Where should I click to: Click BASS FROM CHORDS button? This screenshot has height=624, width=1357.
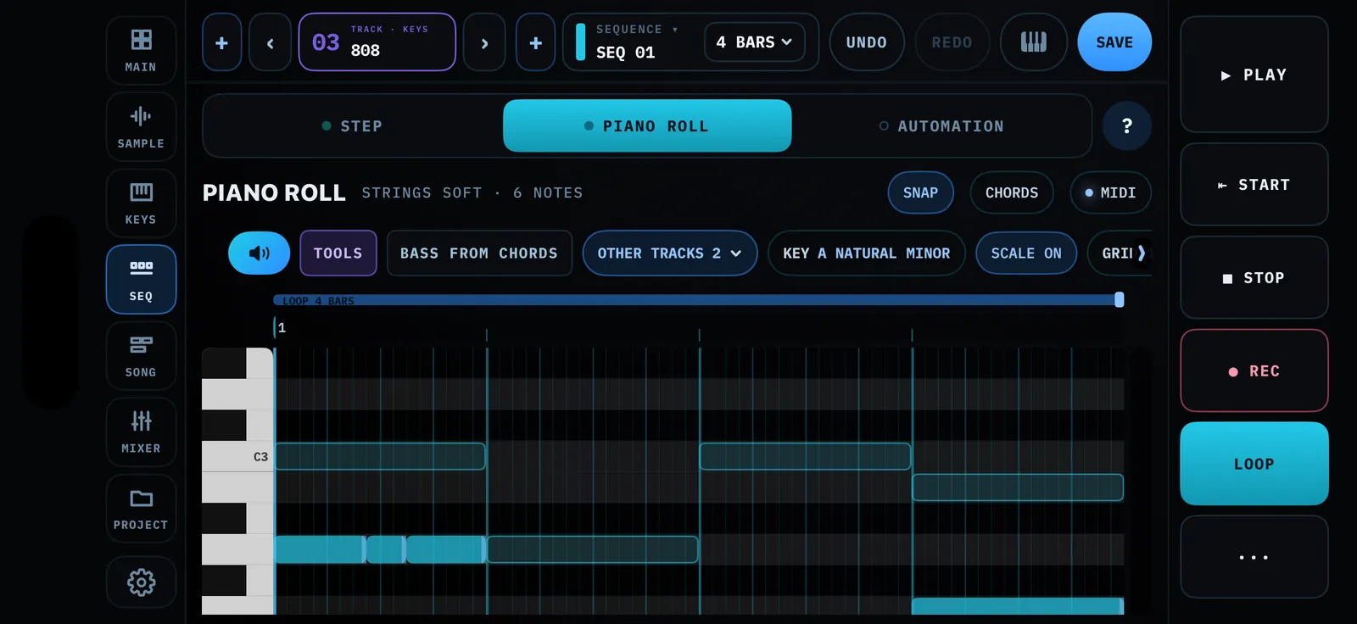479,253
